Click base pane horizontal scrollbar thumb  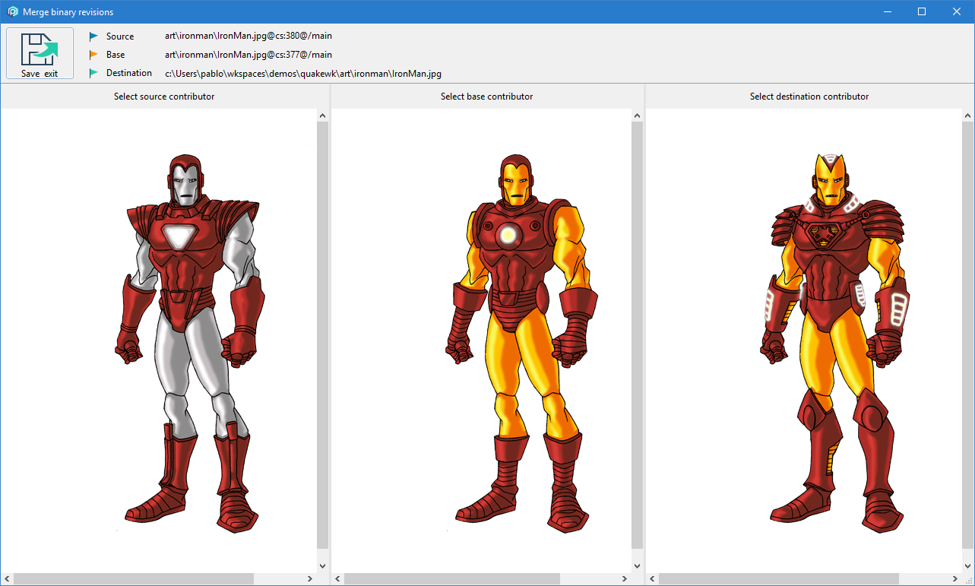coord(452,579)
